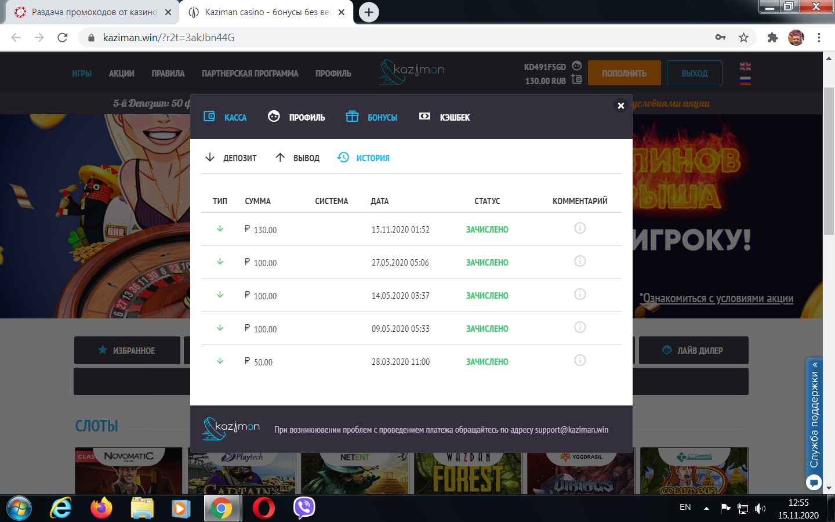
Task: Switch site language to Russian flag
Action: pos(745,81)
